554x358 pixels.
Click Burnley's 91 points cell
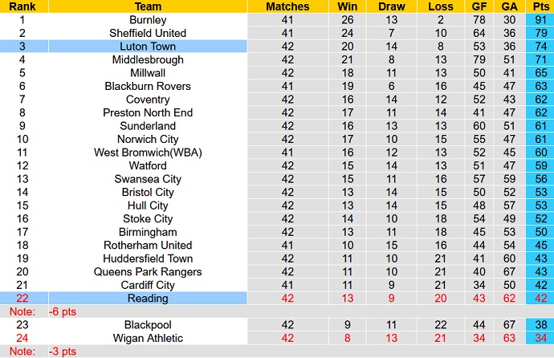pos(540,20)
